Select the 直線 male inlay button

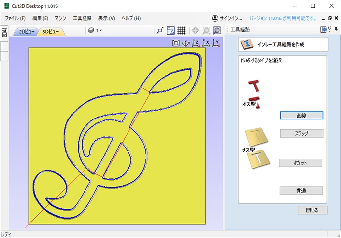[301, 115]
